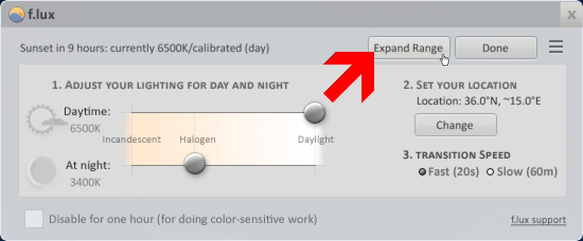
Task: Click the Daytime slider knob at Daylight
Action: click(x=314, y=113)
